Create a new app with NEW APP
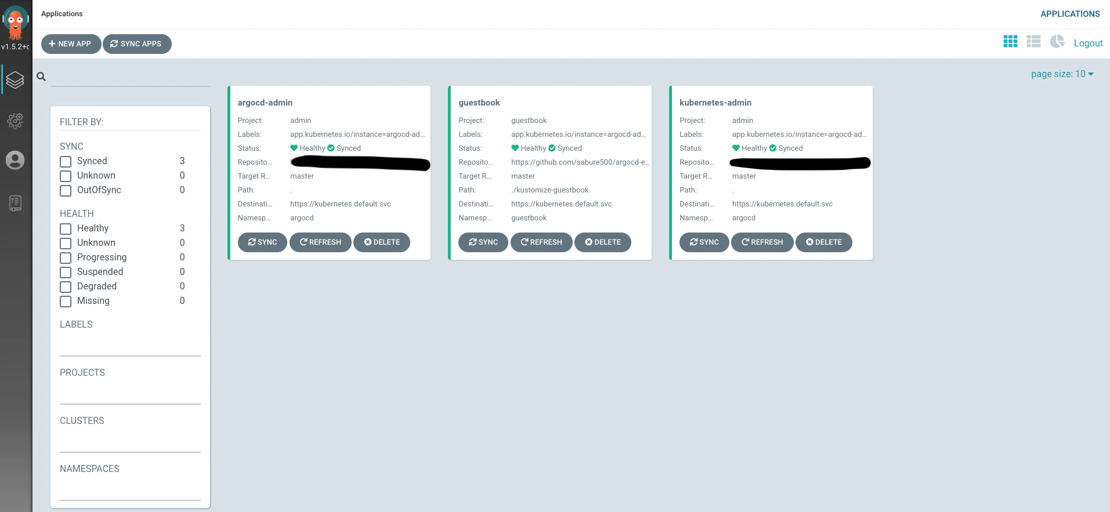Screen dimensions: 1110x512 tap(71, 44)
